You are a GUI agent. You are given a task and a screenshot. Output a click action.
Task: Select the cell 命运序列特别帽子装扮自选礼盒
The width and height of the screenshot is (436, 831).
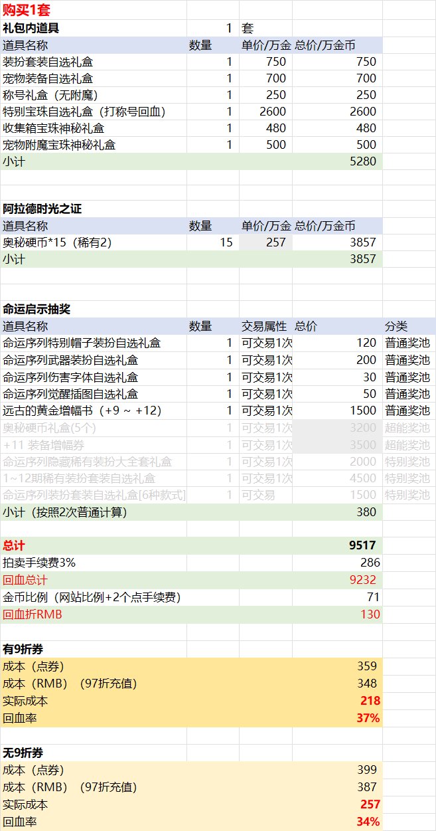81,343
